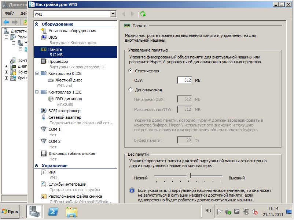294x220 pixels.
Task: Select the Процессор chip icon
Action: (x=44, y=61)
